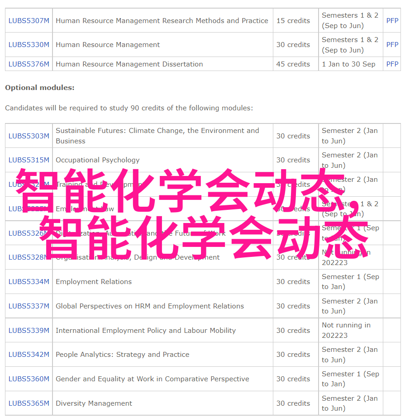
Task: Open the LUBS5360M module link
Action: (x=29, y=379)
